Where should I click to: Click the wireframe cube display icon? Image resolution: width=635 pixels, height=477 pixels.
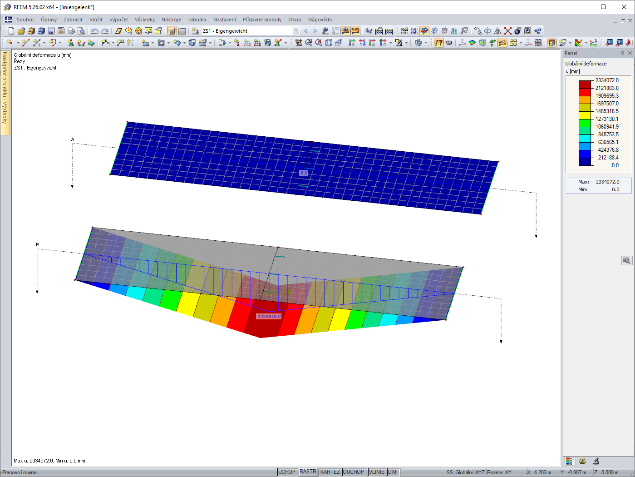click(x=329, y=43)
